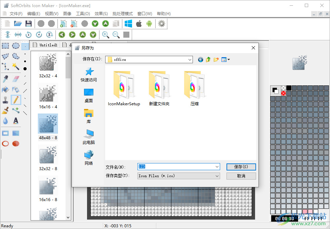The height and width of the screenshot is (229, 330).
Task: Select the 48x48 - 8 icon thumbnail
Action: click(48, 127)
